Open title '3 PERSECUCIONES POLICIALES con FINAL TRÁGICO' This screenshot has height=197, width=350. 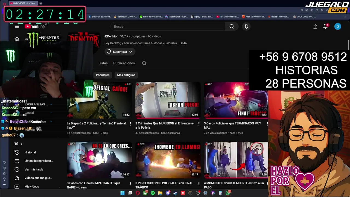[164, 185]
